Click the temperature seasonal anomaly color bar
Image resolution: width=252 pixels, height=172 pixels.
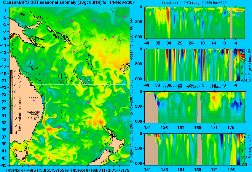click(12, 102)
